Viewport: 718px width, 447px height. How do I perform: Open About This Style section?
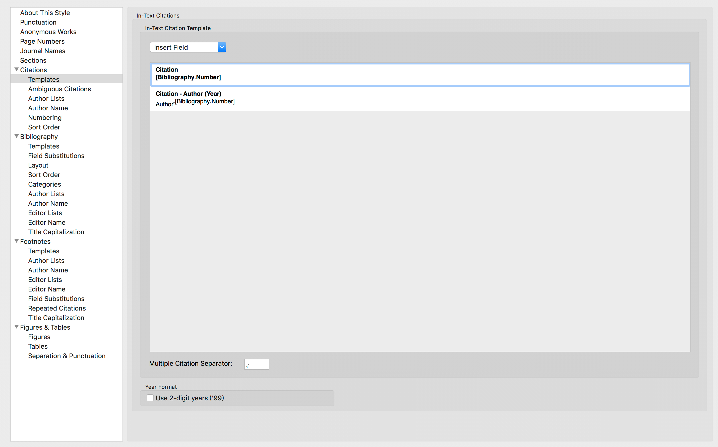pyautogui.click(x=45, y=13)
